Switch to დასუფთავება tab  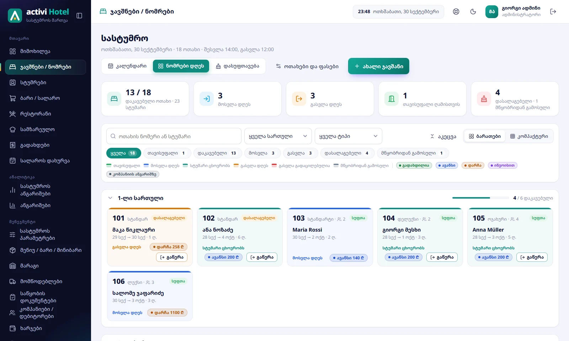[238, 66]
